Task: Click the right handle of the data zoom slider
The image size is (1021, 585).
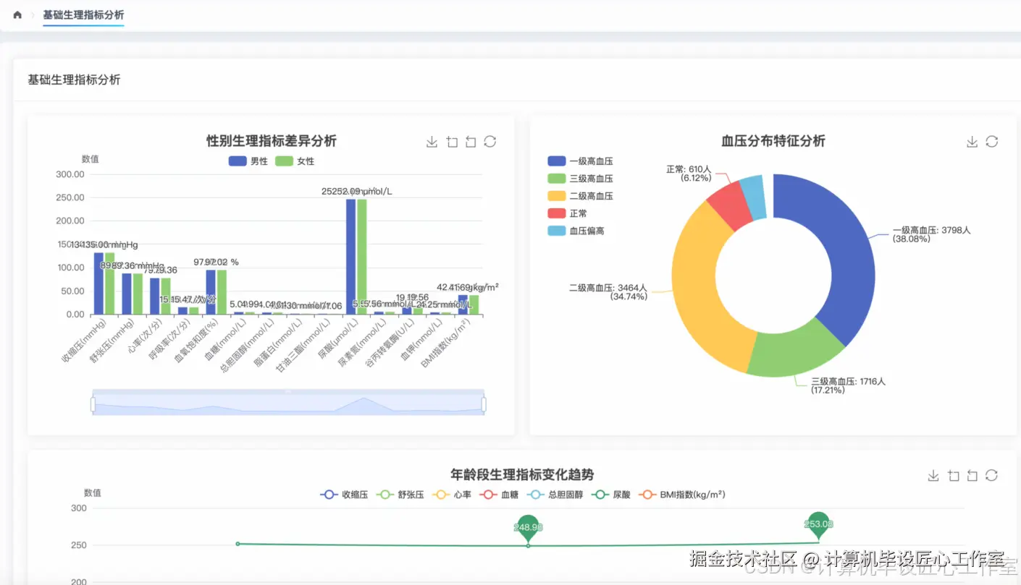Action: coord(484,404)
